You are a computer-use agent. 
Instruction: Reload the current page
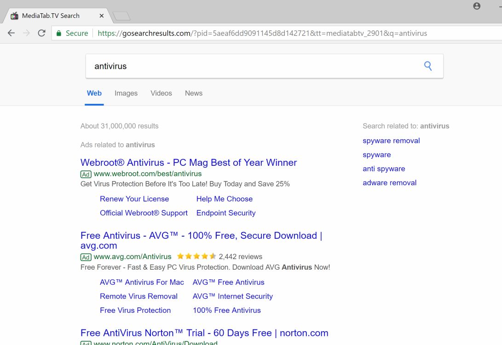[x=41, y=33]
